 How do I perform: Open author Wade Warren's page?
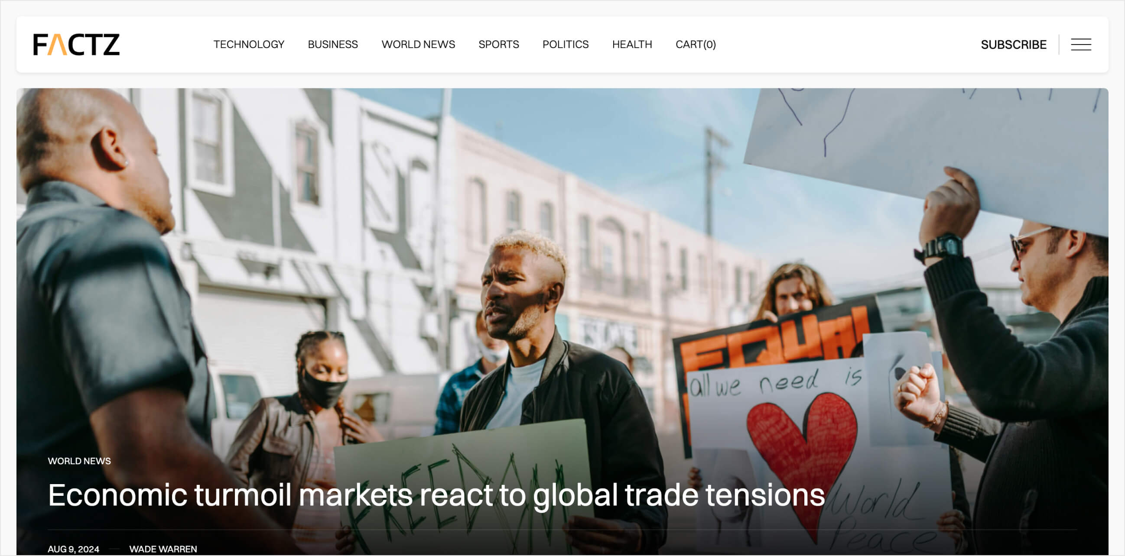(163, 549)
